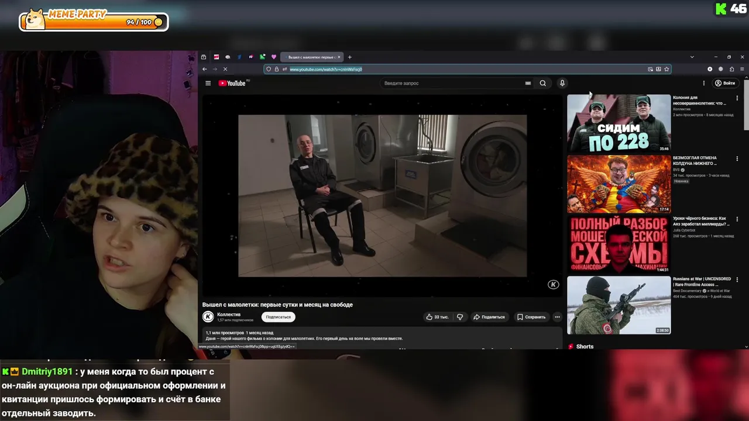Open the browser extensions puzzle icon
This screenshot has width=749, height=421.
pyautogui.click(x=731, y=69)
